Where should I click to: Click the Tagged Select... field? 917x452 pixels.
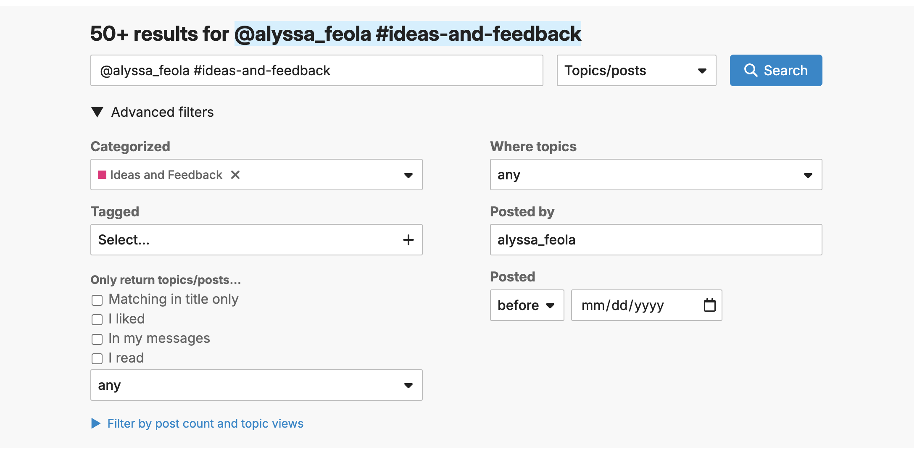[x=244, y=240]
